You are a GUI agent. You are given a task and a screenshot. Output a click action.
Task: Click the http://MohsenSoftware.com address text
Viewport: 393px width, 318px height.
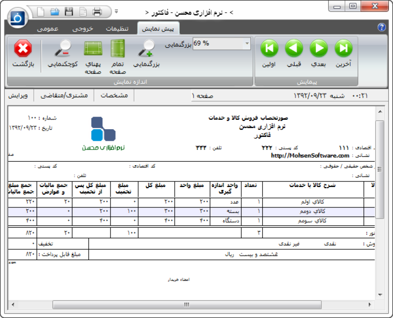coord(310,156)
